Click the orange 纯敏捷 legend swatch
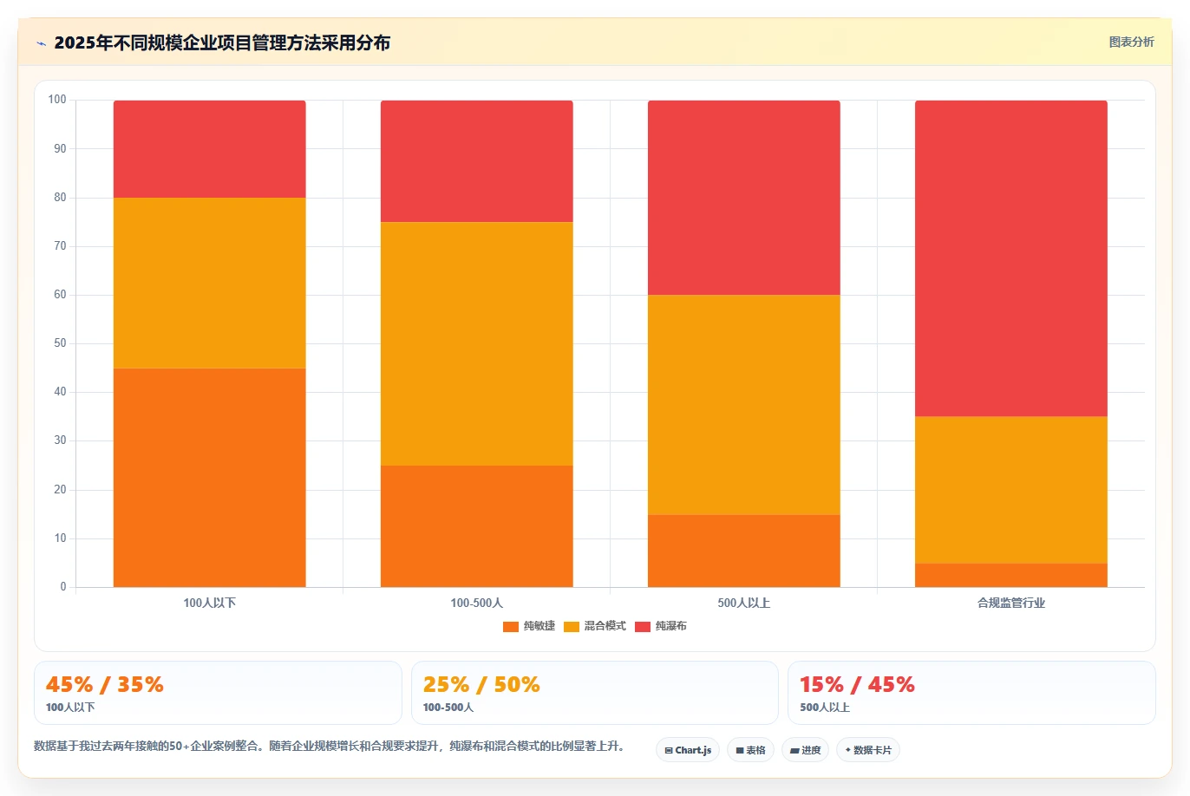The height and width of the screenshot is (796, 1190). click(511, 626)
